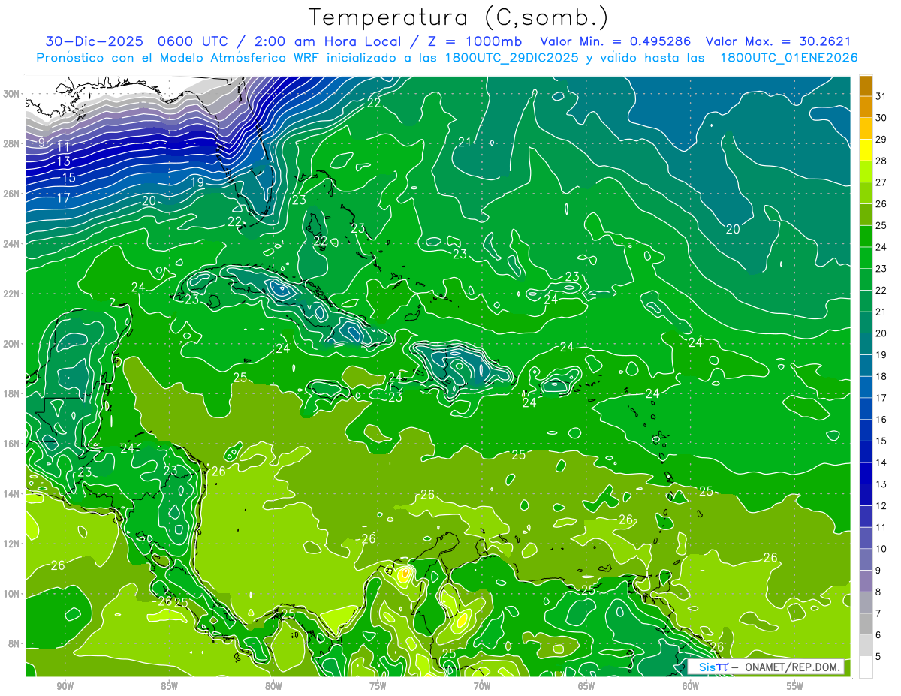Click the "22N" latitude axis label
Screen dimensions: 901x696
point(13,294)
